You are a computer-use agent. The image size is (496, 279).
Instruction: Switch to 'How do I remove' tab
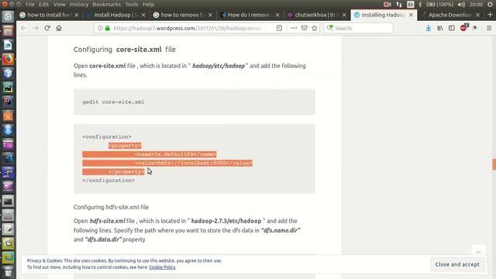(250, 15)
